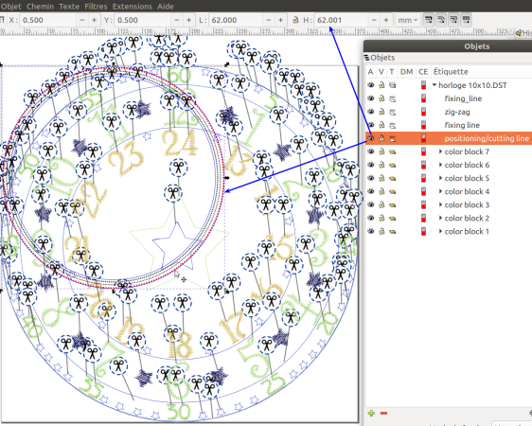The image size is (532, 426).
Task: Click the last transform-affect icon in the toolbar
Action: (x=466, y=20)
